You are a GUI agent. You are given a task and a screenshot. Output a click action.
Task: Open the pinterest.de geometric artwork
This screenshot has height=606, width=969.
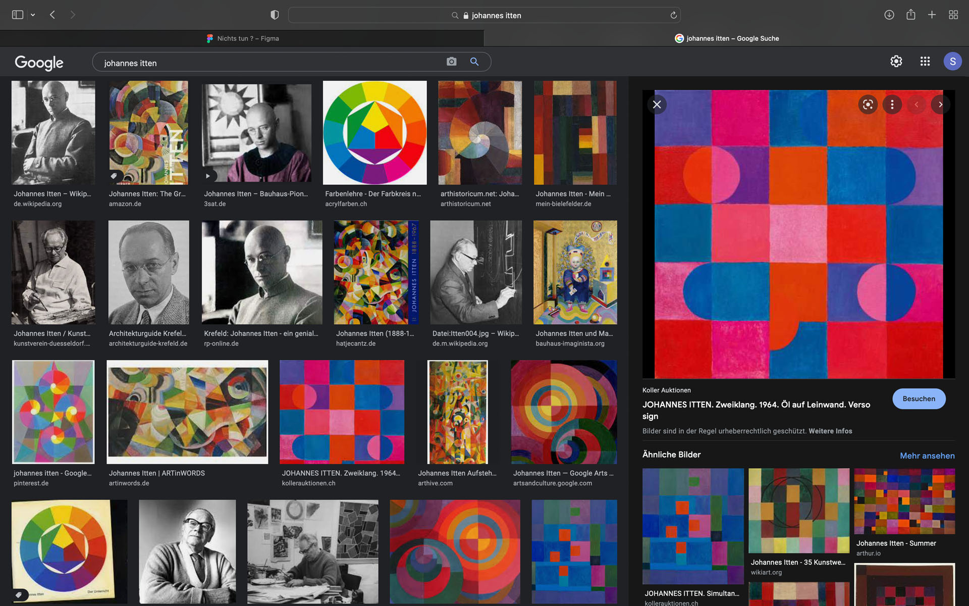point(53,412)
